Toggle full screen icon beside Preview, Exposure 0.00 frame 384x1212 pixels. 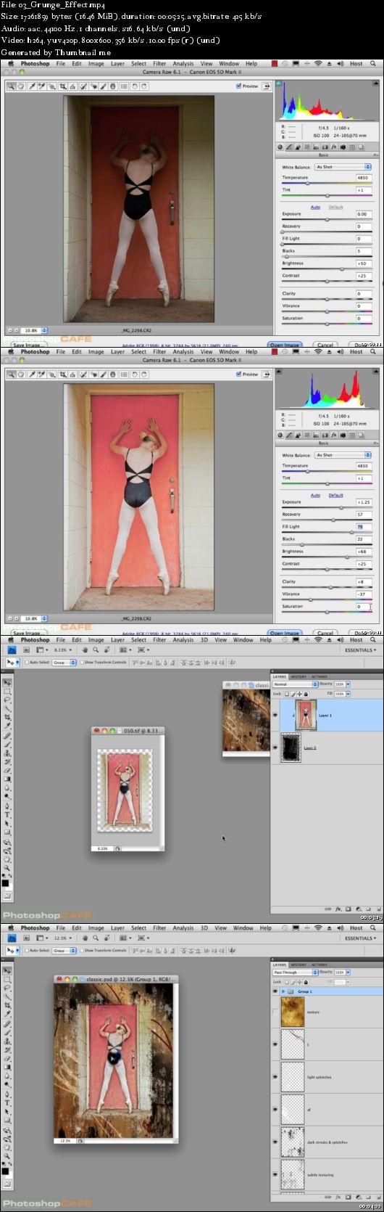click(x=267, y=86)
